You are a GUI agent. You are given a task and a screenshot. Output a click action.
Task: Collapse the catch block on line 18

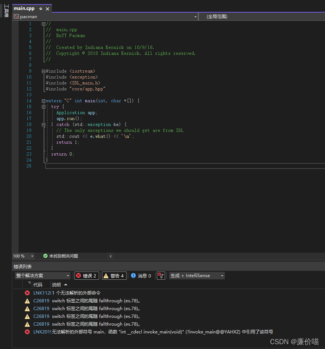(x=44, y=124)
